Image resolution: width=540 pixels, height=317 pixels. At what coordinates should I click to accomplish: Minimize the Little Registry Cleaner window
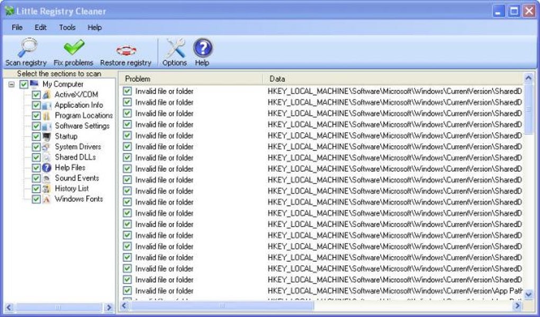coord(498,11)
